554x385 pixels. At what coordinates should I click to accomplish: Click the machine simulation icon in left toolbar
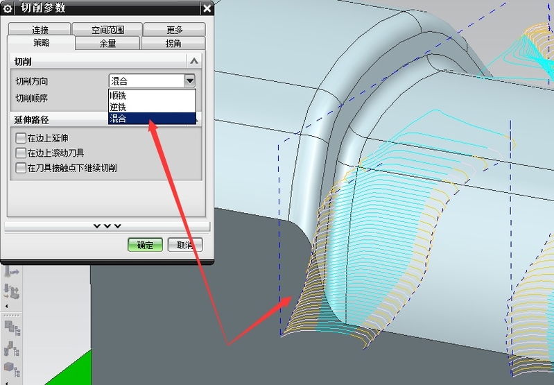(x=11, y=291)
